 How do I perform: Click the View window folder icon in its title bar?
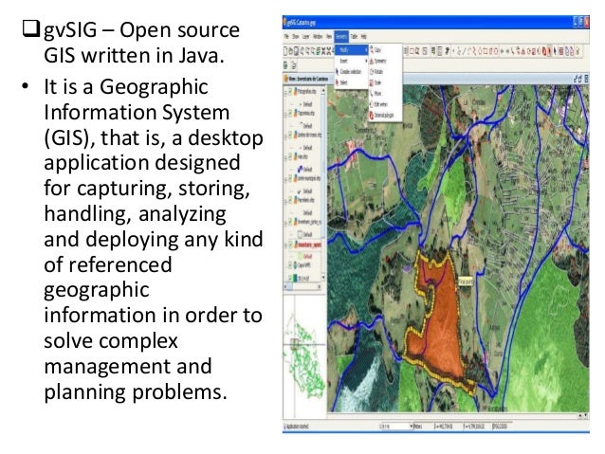pos(286,79)
